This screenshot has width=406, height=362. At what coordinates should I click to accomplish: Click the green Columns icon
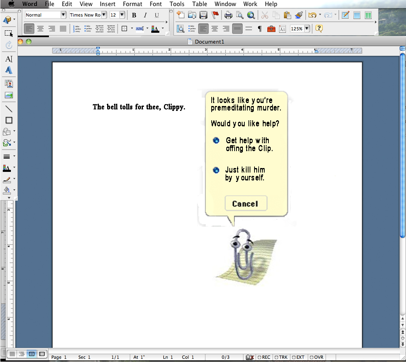pyautogui.click(x=368, y=15)
